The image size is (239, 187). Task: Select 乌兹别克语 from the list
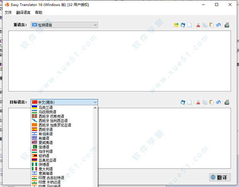(62, 112)
